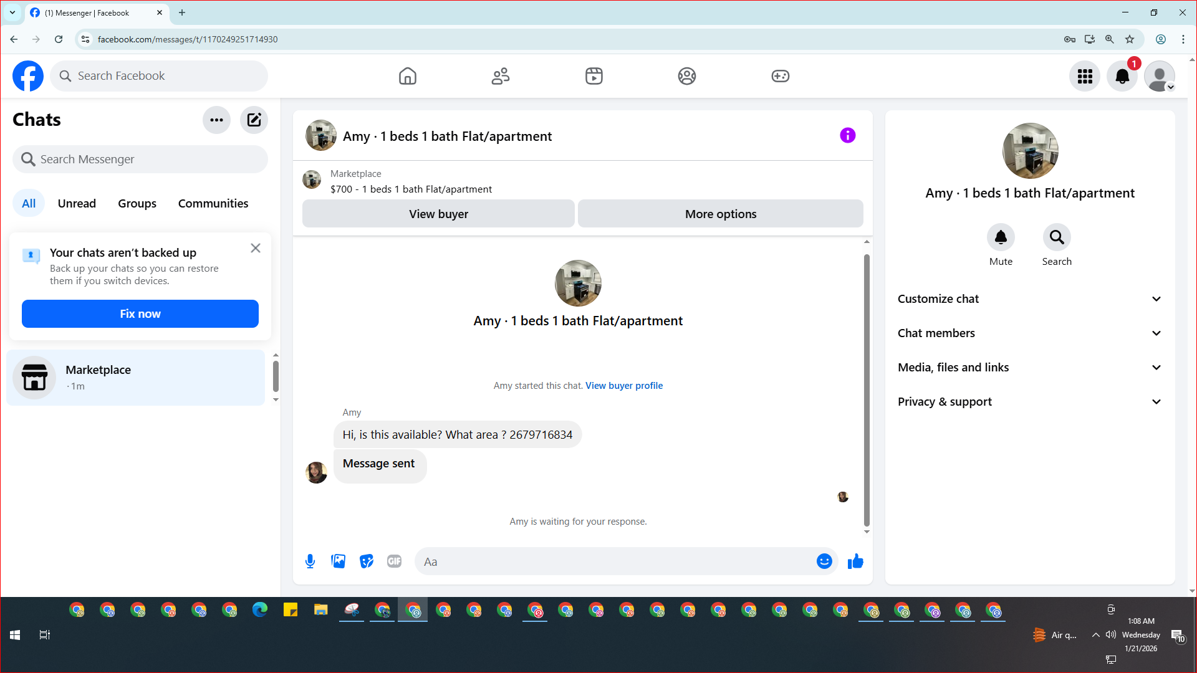Click the chat list scrollbar

click(x=276, y=376)
